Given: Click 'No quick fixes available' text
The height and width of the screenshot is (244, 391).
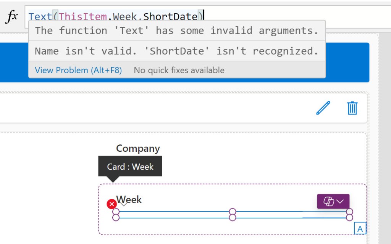Looking at the screenshot, I should 179,70.
